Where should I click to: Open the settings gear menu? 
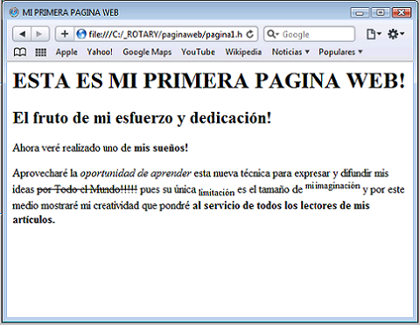[395, 34]
